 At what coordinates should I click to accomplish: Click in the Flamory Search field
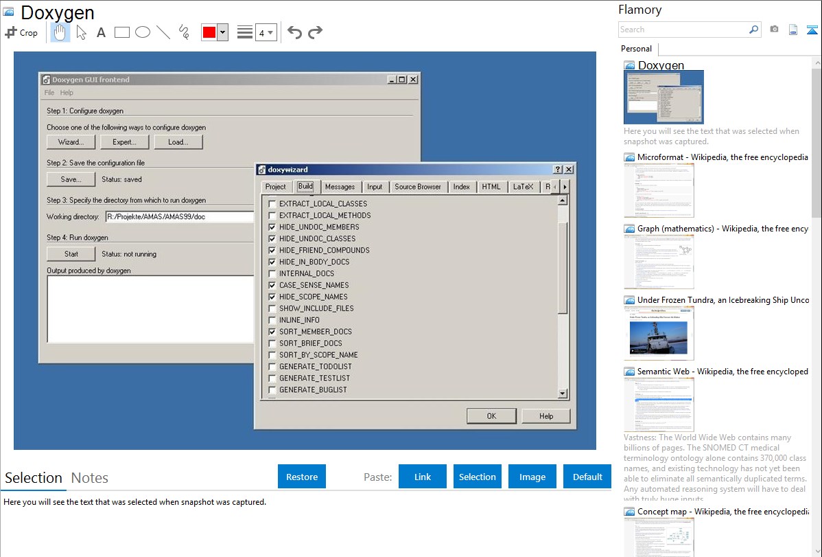click(x=683, y=30)
